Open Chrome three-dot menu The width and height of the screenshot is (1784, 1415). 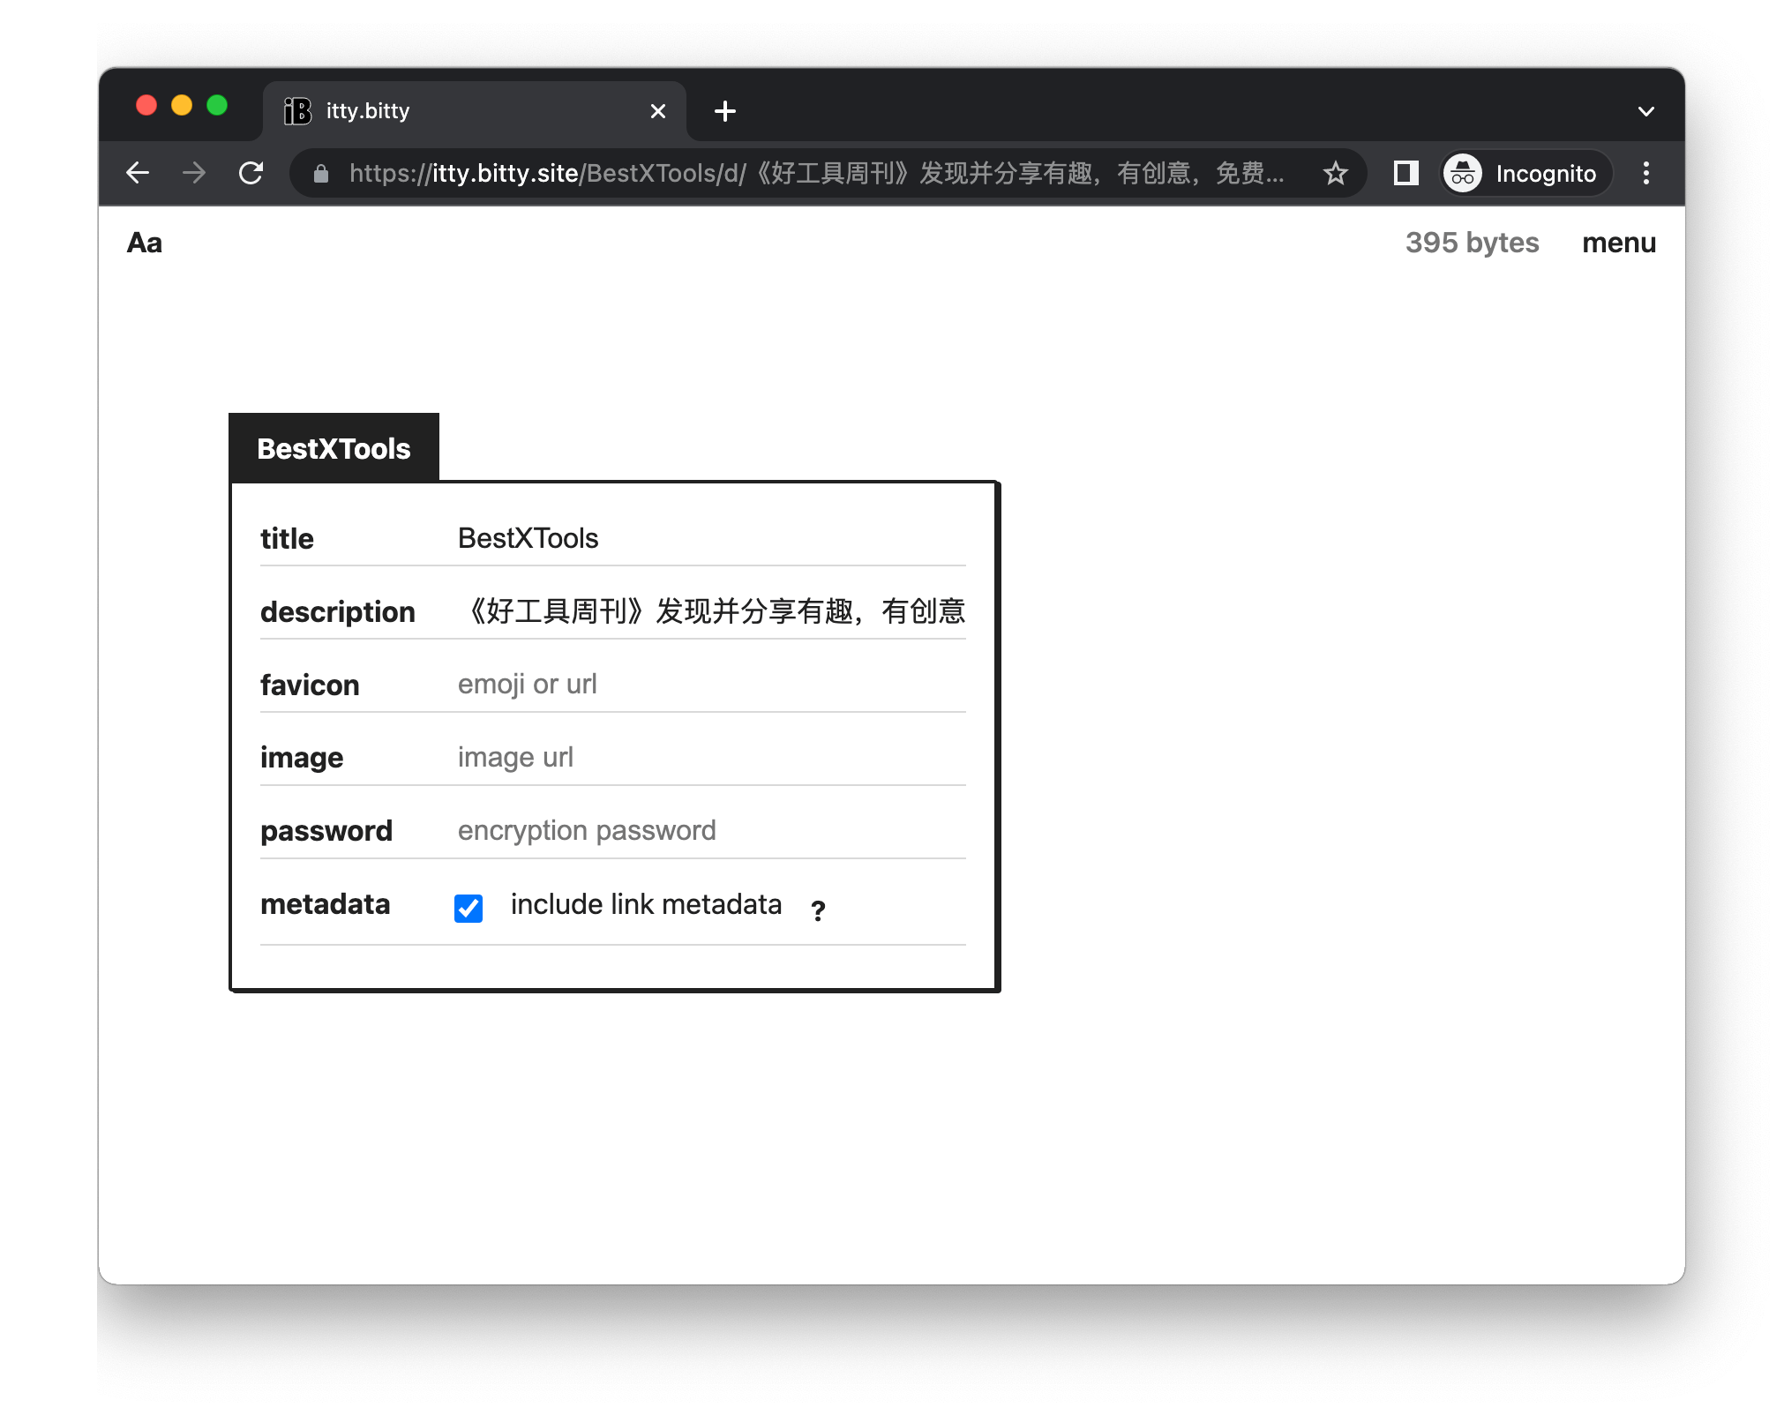click(x=1645, y=173)
